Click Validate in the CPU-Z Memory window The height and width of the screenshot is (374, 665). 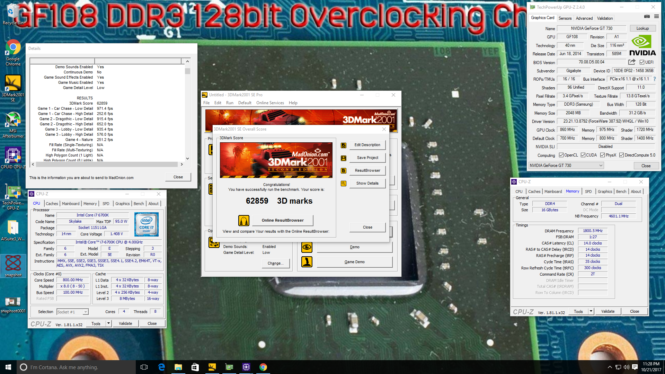(x=608, y=311)
